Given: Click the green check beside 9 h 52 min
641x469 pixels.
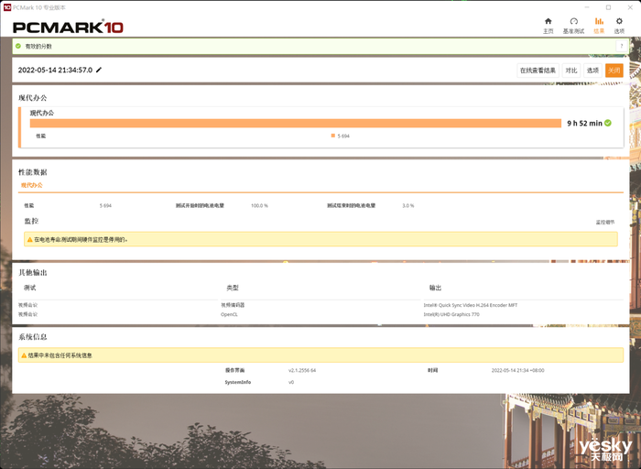Looking at the screenshot, I should tap(608, 123).
